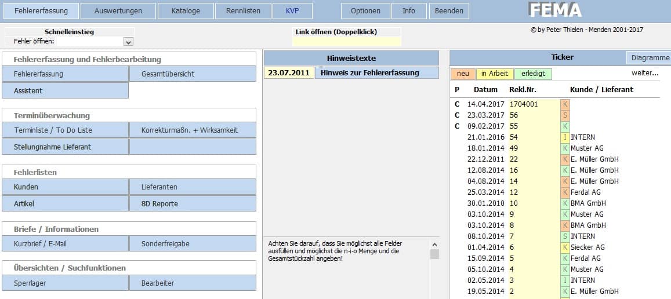Click the hint text scrollbar up arrow
This screenshot has height=299, width=671.
click(x=434, y=245)
